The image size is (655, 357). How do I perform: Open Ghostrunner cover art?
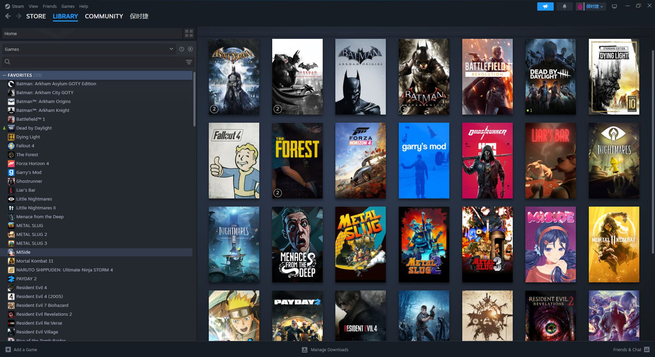487,161
